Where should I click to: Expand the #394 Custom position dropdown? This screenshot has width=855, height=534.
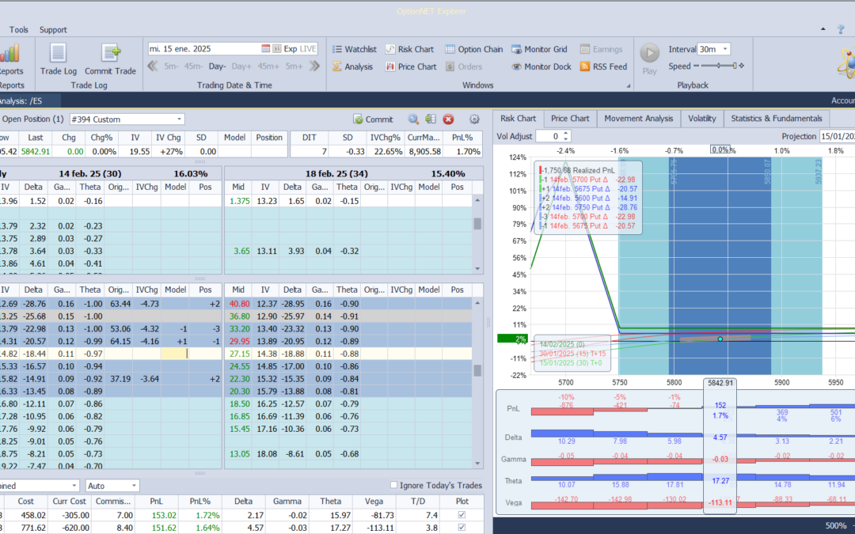coord(180,119)
